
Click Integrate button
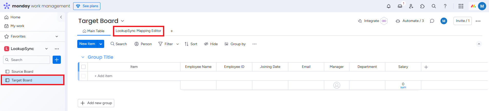click(x=369, y=21)
